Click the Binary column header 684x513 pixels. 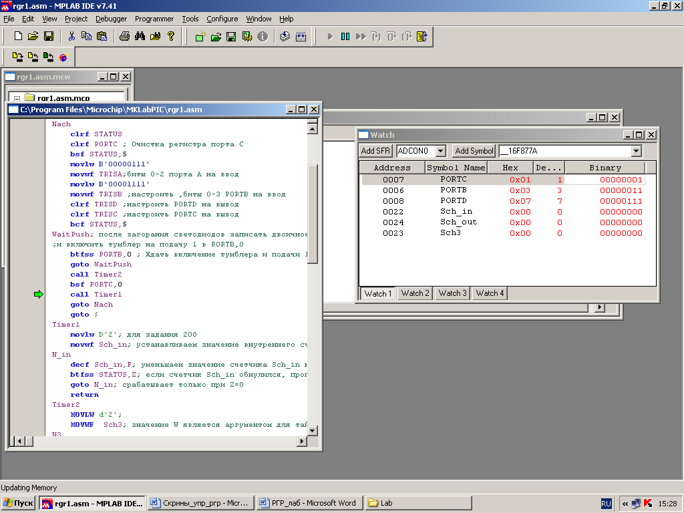pyautogui.click(x=605, y=168)
